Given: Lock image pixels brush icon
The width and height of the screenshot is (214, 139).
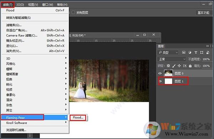Looking at the screenshot, I should click(x=174, y=66).
